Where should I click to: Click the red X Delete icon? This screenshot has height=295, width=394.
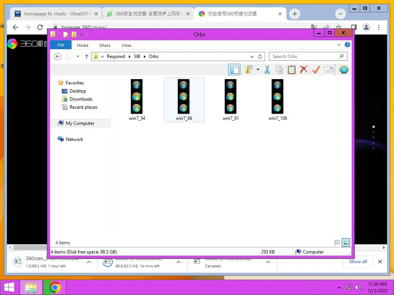tap(304, 70)
